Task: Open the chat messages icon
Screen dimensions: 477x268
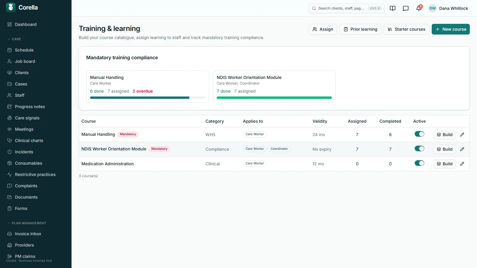Action: point(406,8)
